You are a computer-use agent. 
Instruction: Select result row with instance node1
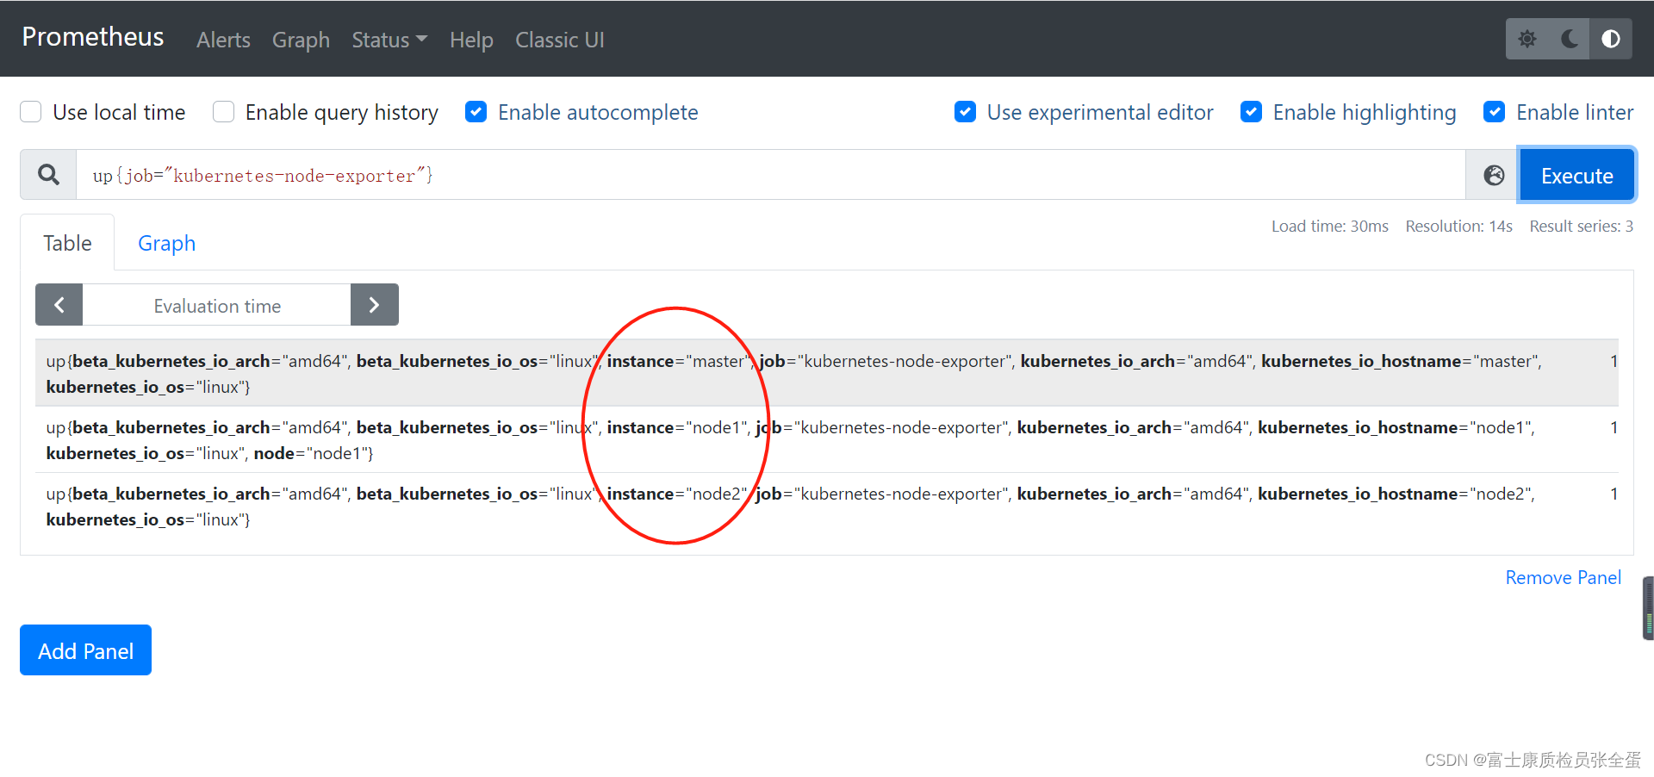(827, 439)
